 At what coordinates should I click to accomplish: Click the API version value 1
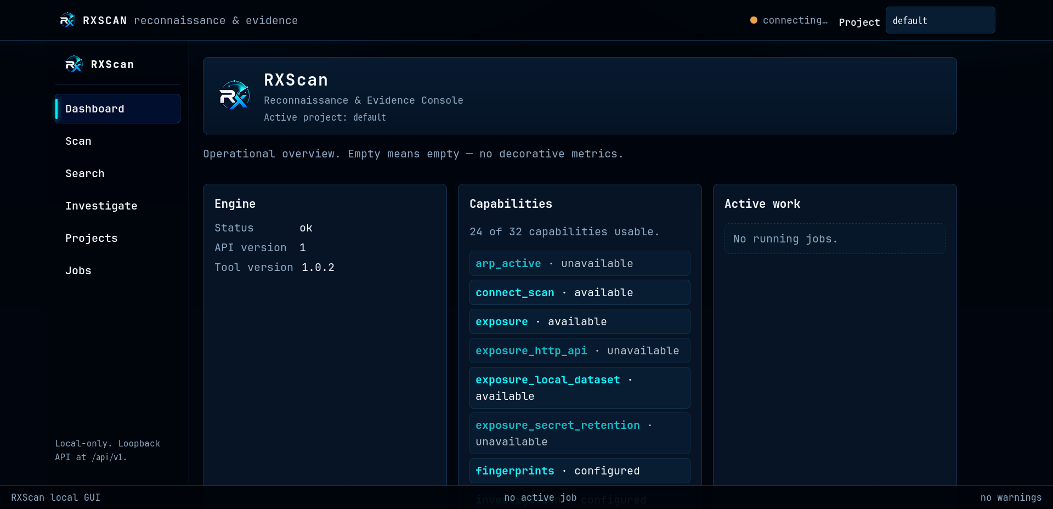point(303,247)
